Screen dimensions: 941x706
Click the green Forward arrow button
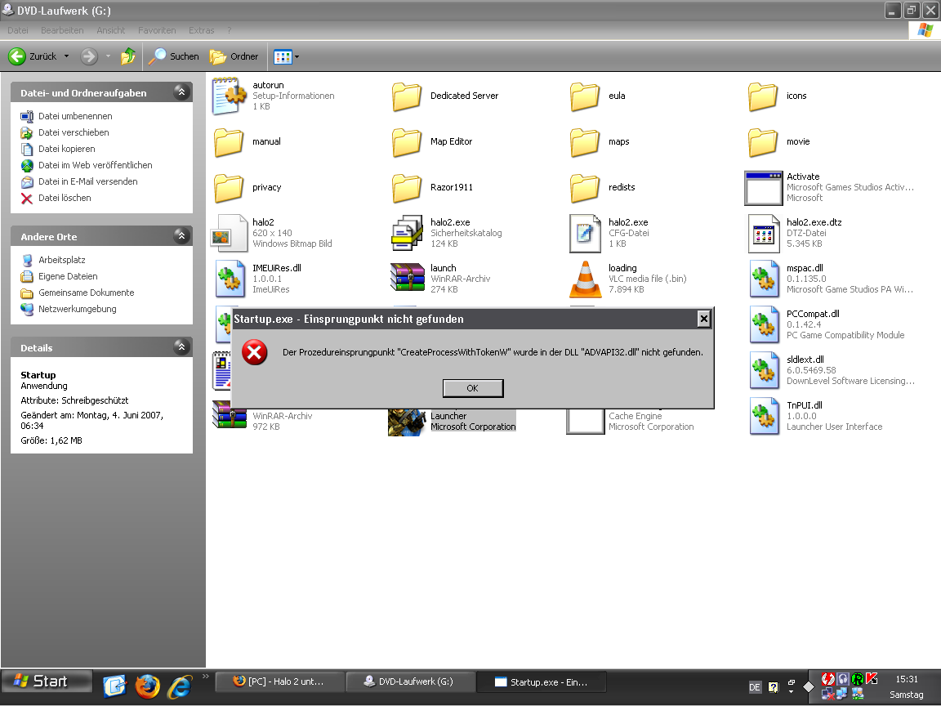89,56
